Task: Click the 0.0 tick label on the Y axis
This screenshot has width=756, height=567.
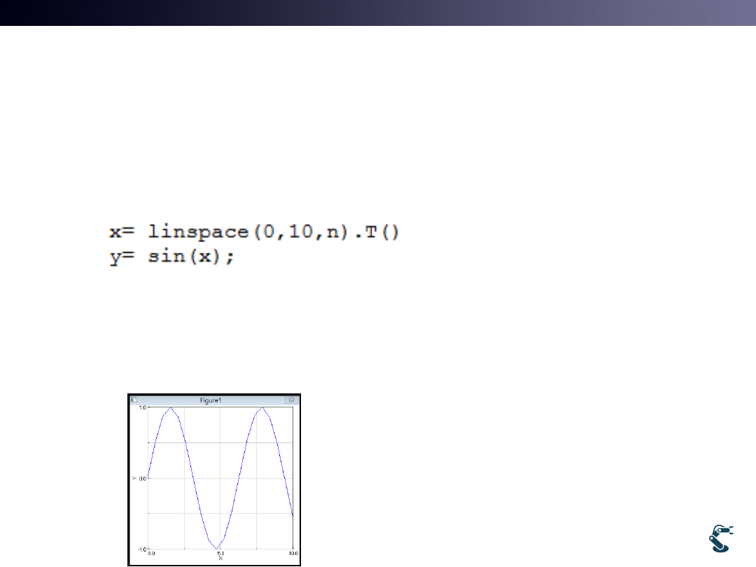Action: tap(142, 478)
